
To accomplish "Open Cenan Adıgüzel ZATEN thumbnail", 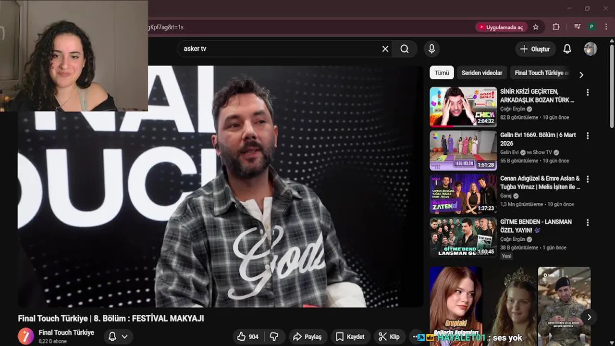I will tap(463, 194).
